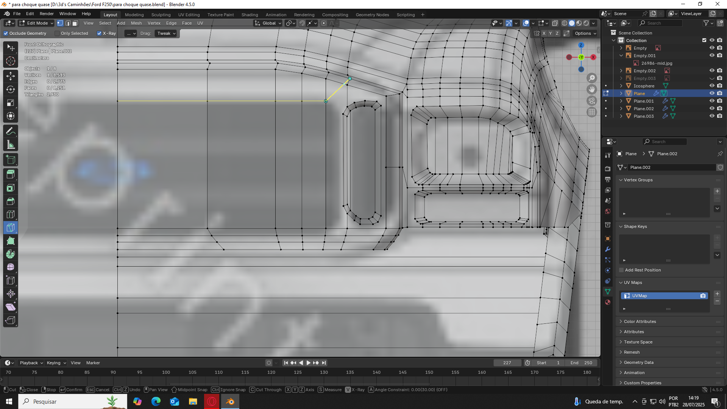Click the viewport Options button
Viewport: 727px width, 409px height.
coord(585,33)
